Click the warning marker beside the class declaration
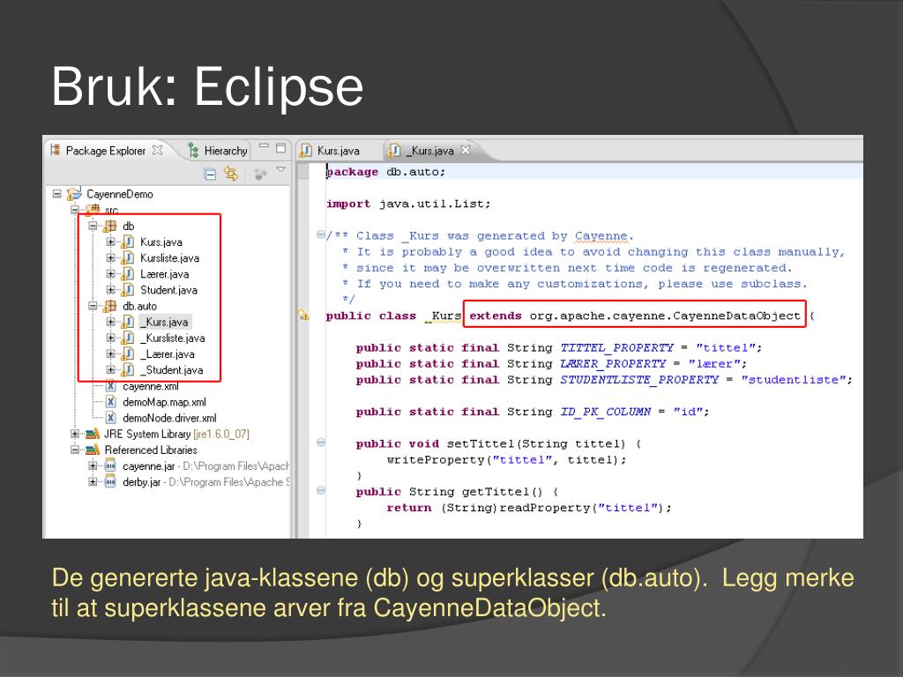903x677 pixels. click(x=303, y=315)
